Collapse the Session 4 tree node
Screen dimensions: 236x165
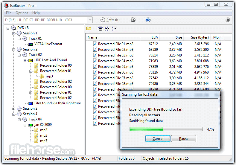[x=14, y=114]
